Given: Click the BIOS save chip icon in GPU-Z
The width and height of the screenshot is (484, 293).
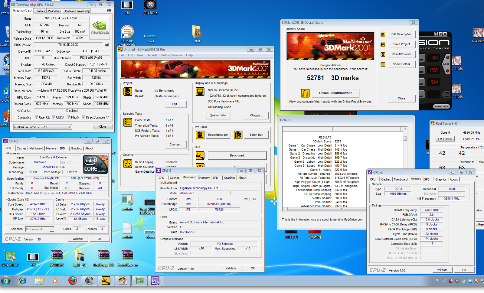Looking at the screenshot, I should click(107, 45).
